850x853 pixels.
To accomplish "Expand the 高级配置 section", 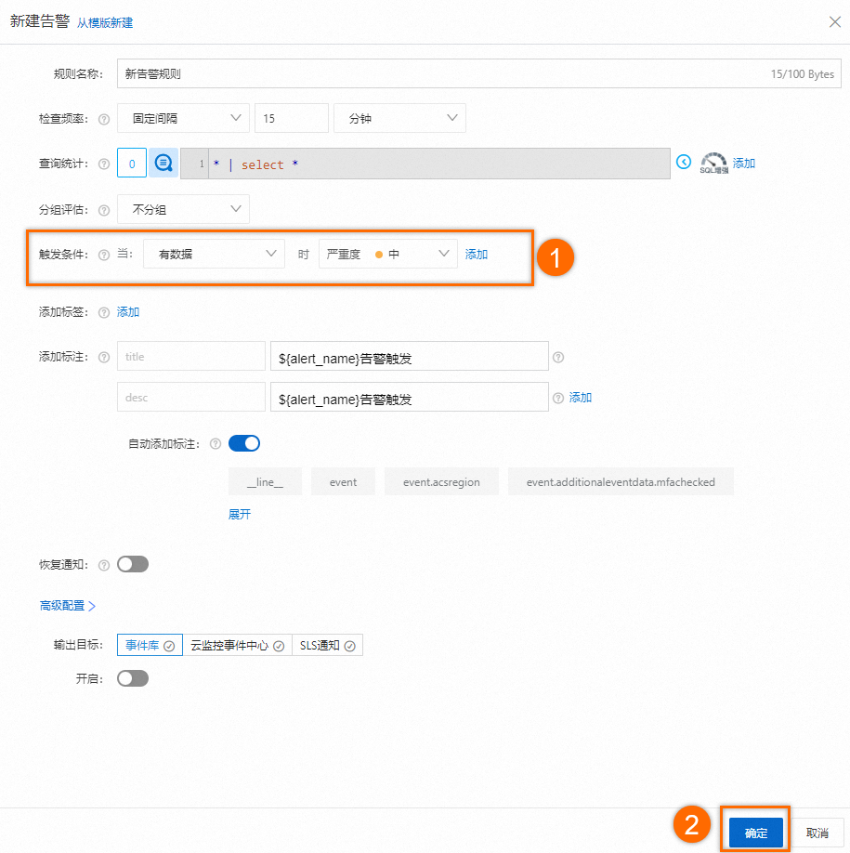I will click(68, 606).
